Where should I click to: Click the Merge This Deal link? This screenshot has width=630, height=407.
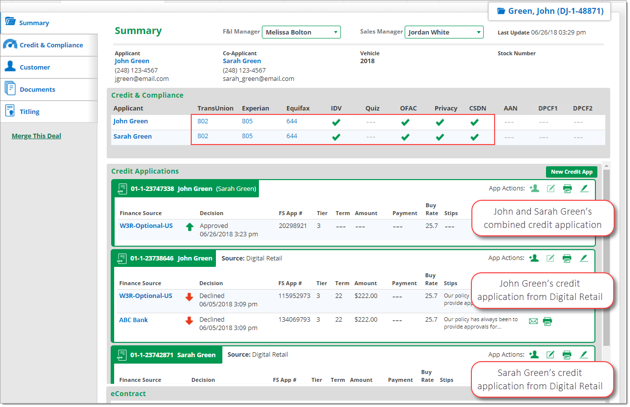(x=37, y=136)
